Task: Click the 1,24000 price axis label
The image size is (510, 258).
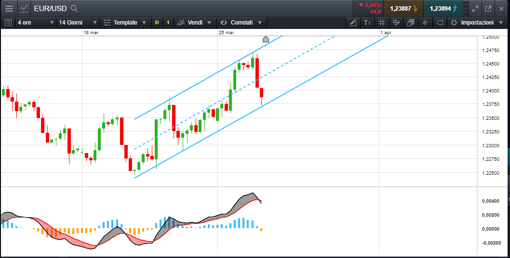Action: [x=492, y=91]
